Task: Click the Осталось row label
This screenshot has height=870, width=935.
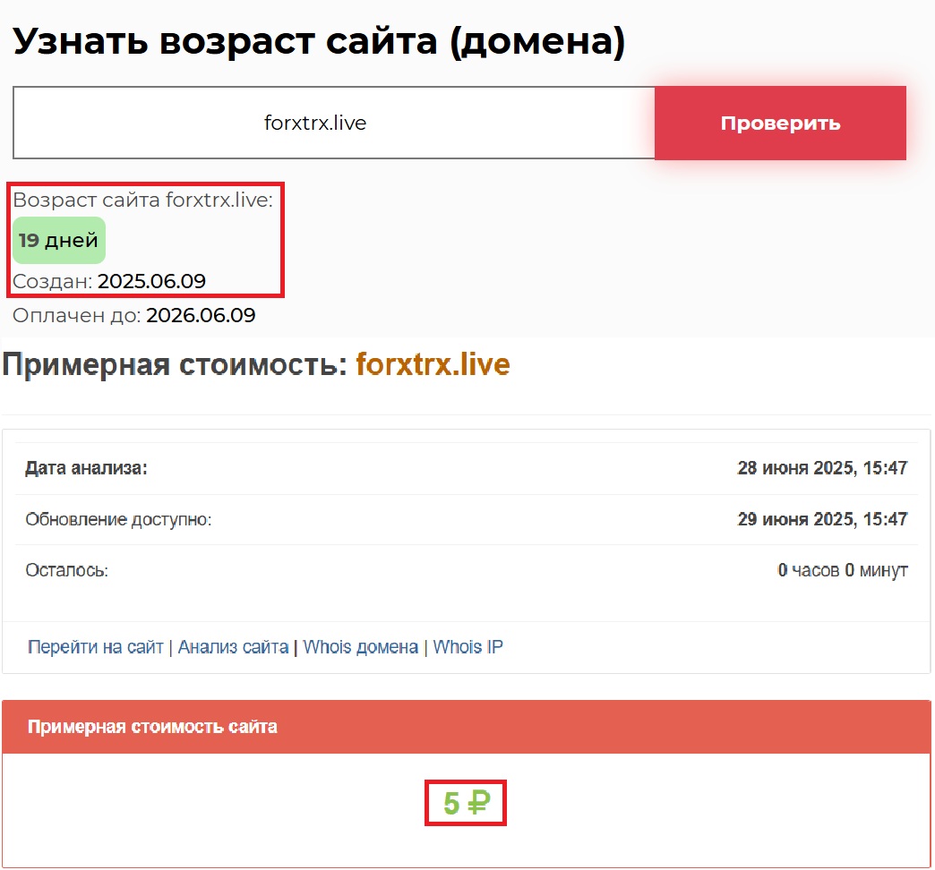Action: [66, 570]
